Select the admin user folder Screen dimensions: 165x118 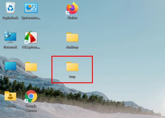click(x=10, y=96)
